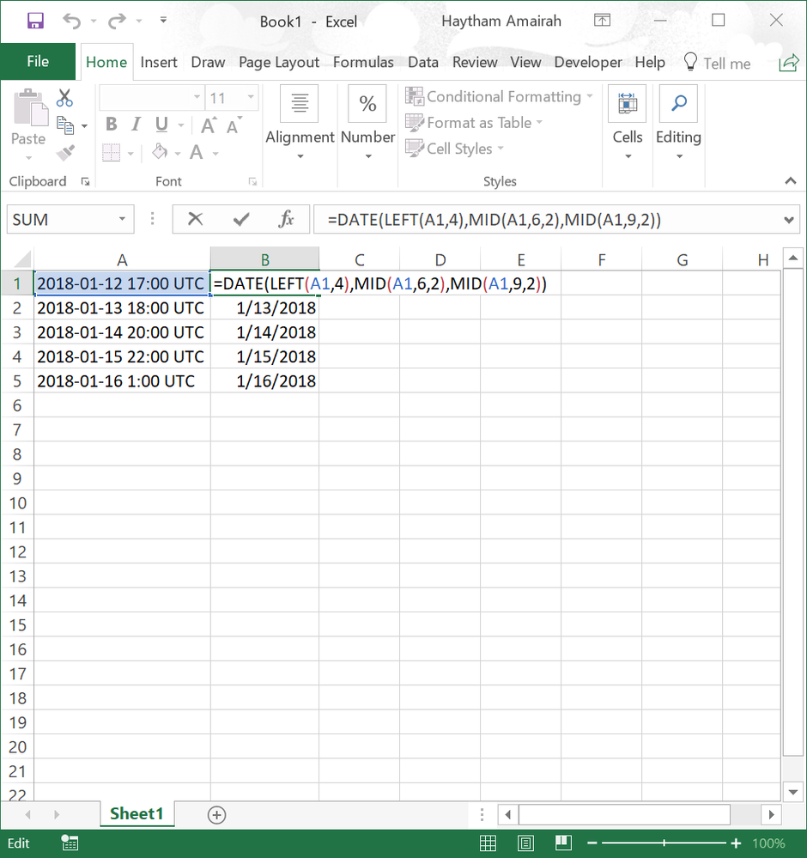Click the macro recording icon in status bar
The image size is (807, 858).
coord(69,843)
